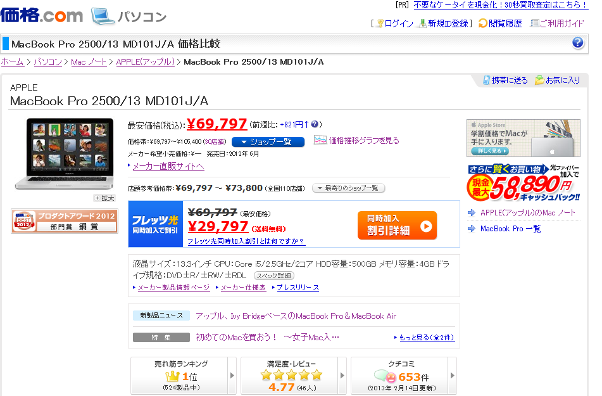Click 同時加入 割引詳細 orange button
The width and height of the screenshot is (602, 396).
coord(397,226)
